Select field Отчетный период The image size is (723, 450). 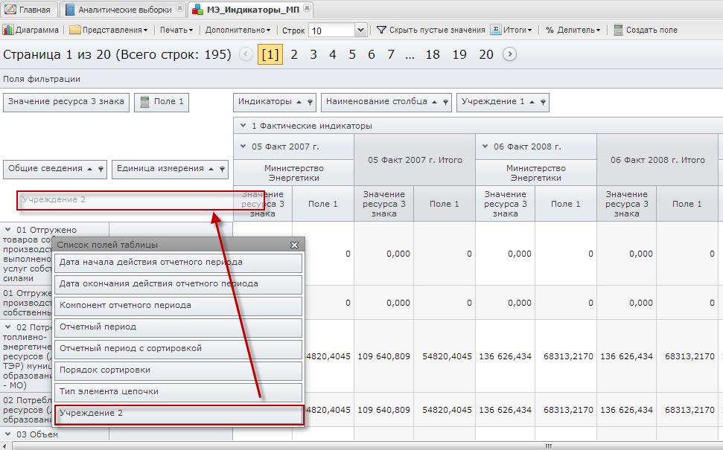coord(179,327)
